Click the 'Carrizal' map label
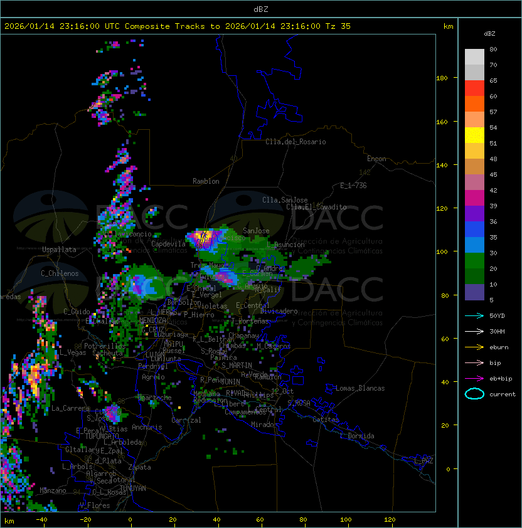 [x=186, y=420]
